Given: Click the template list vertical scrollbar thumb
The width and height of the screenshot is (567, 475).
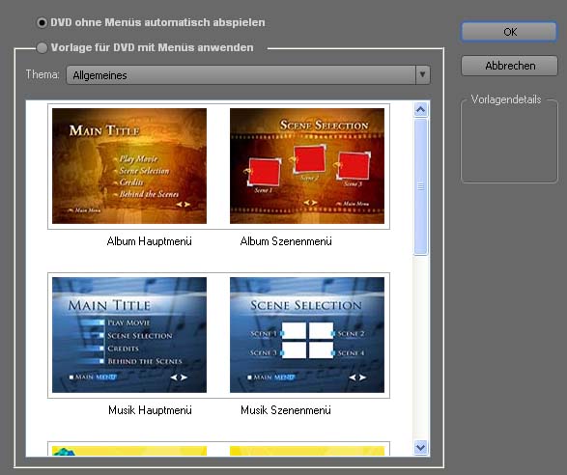Looking at the screenshot, I should click(x=420, y=186).
